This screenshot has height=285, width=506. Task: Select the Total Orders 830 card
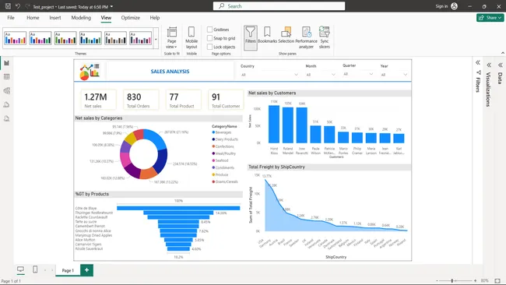pyautogui.click(x=141, y=100)
